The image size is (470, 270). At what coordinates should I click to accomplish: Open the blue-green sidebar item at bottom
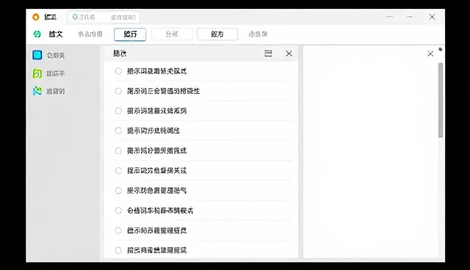coord(37,91)
